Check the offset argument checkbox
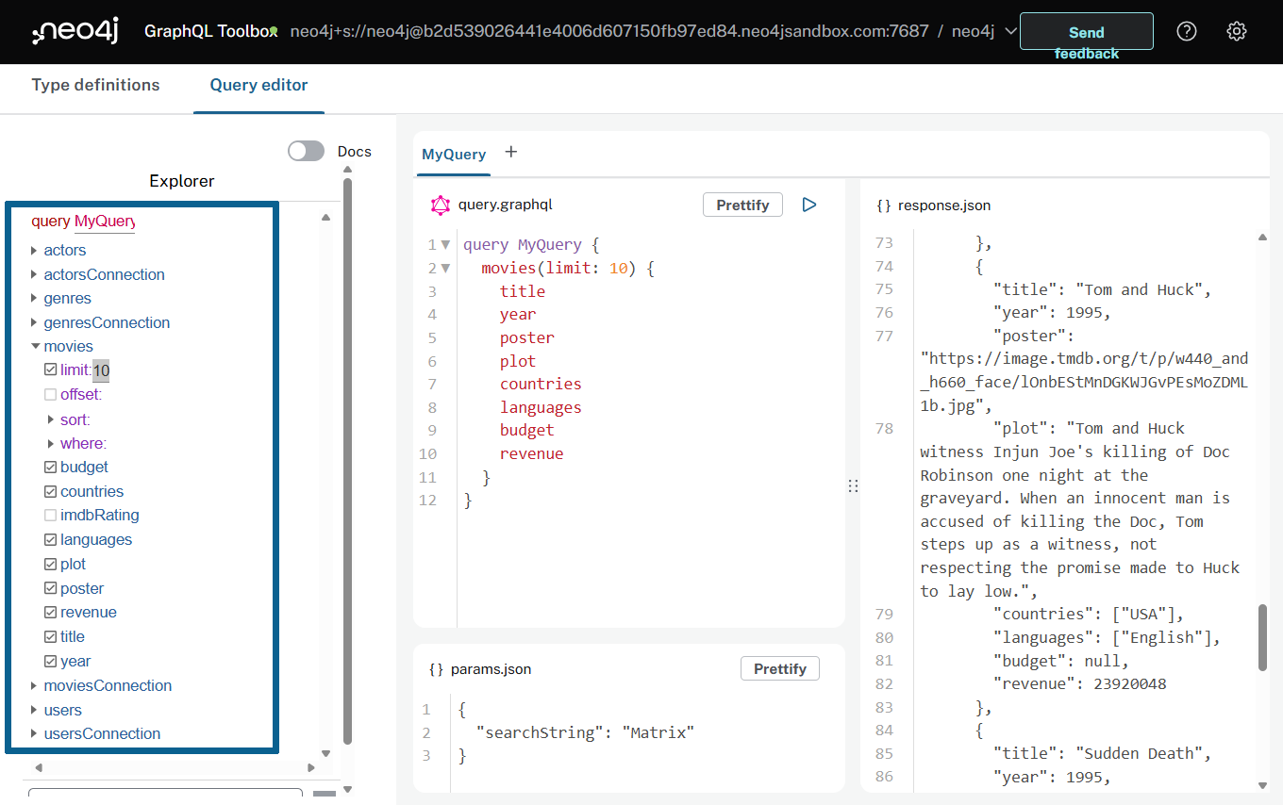The width and height of the screenshot is (1283, 805). pos(51,394)
